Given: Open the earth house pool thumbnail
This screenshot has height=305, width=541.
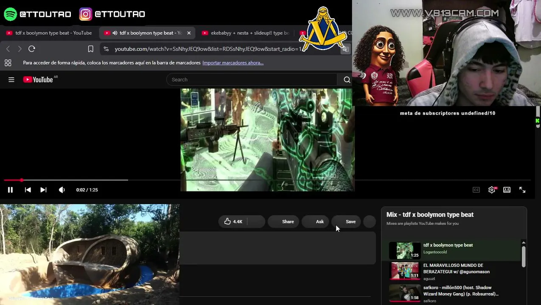Looking at the screenshot, I should 90,254.
